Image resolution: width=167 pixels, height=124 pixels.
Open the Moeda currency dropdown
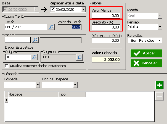(x=160, y=16)
